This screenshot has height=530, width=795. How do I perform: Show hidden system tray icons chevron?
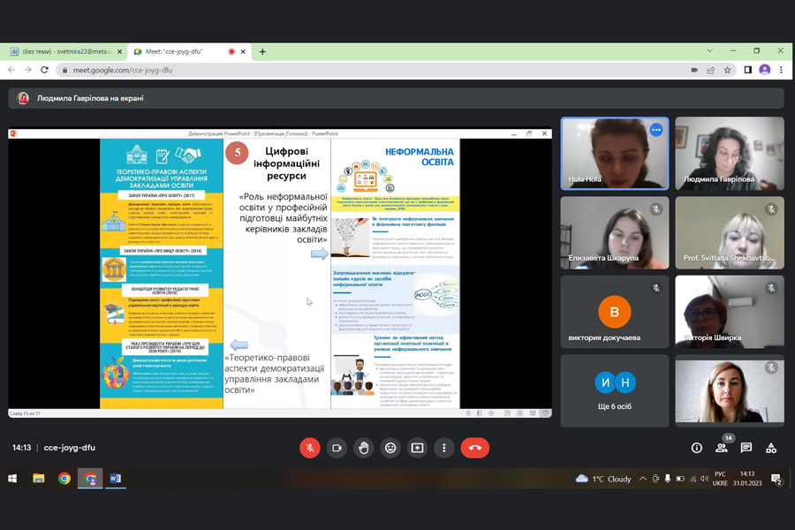pyautogui.click(x=643, y=478)
